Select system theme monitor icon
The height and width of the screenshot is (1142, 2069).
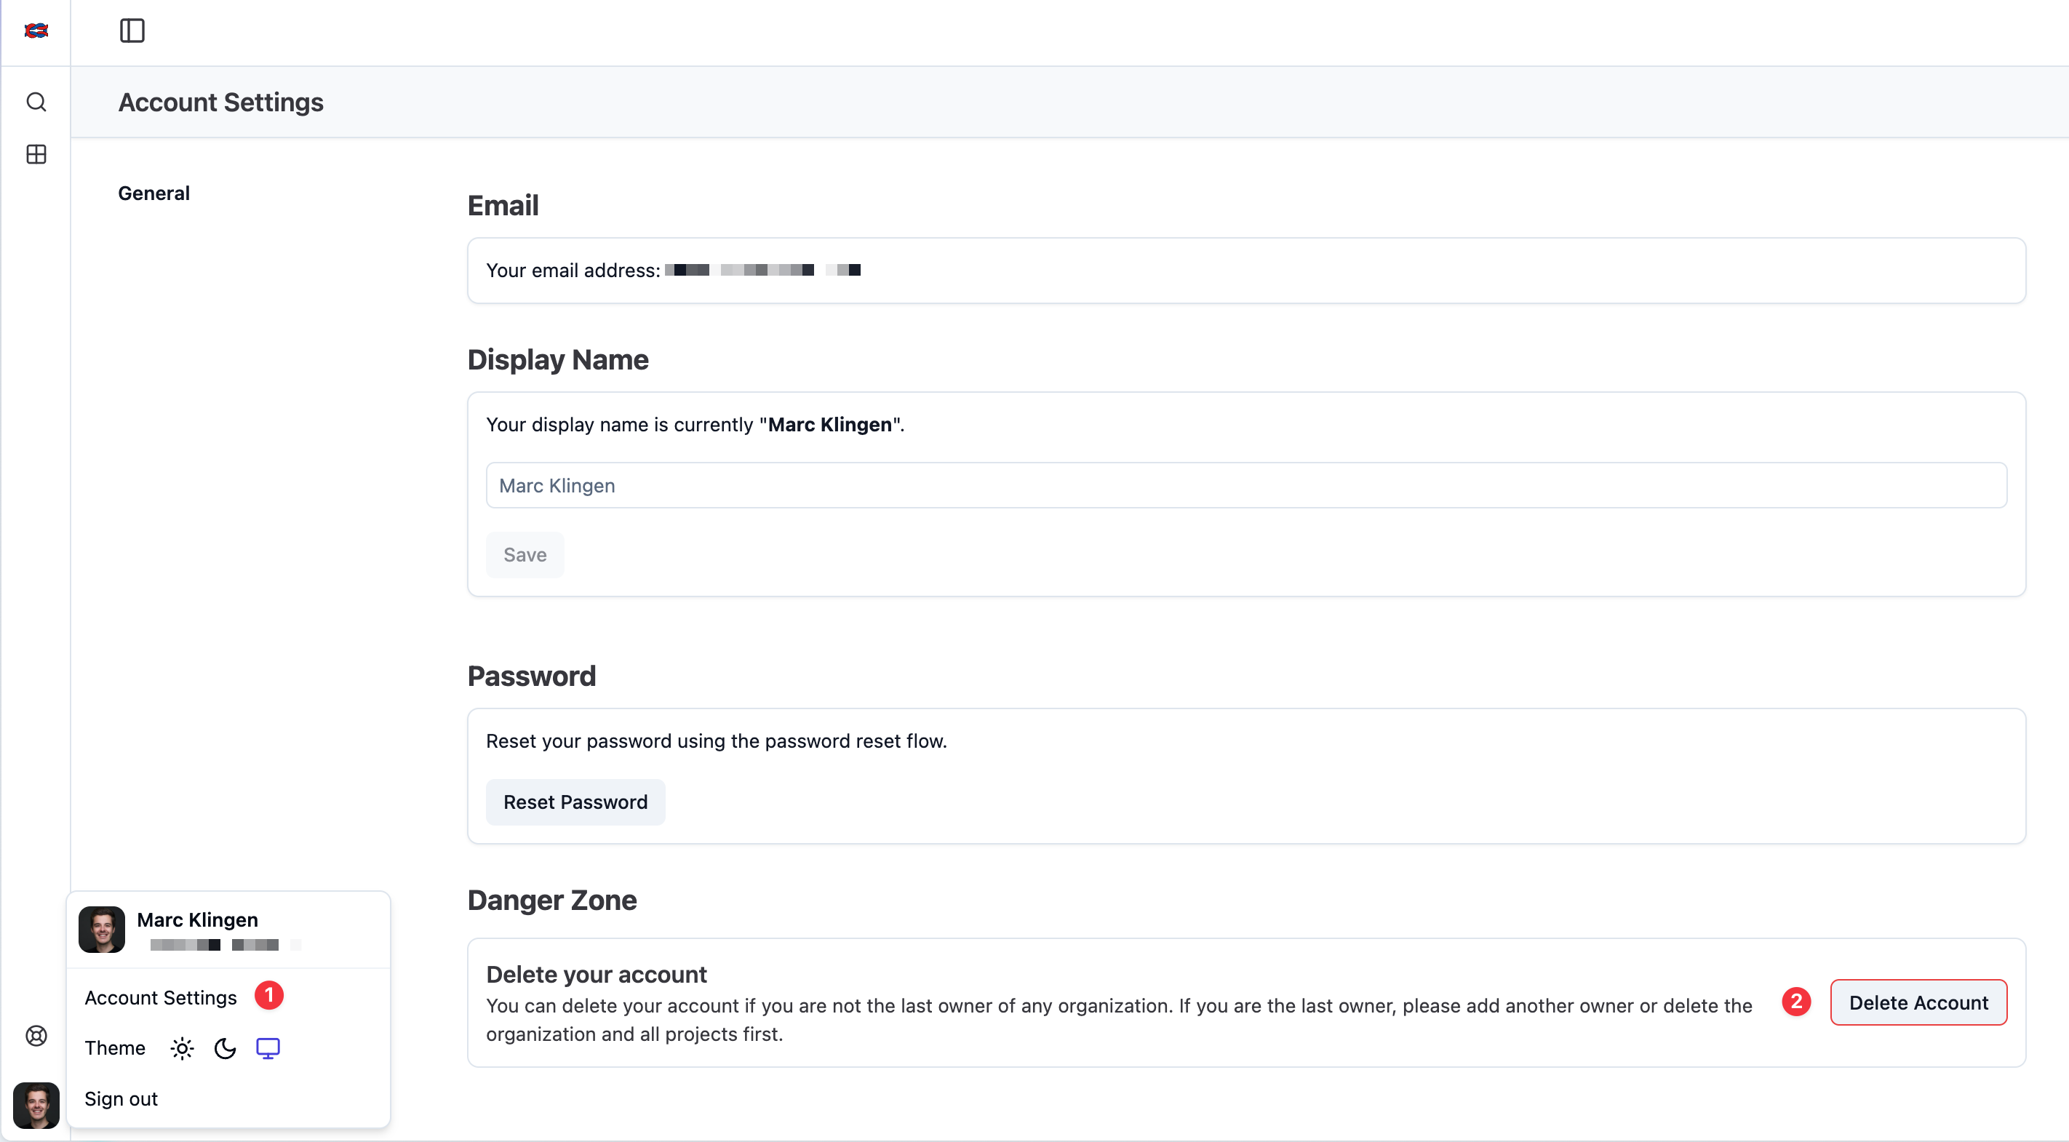(268, 1048)
